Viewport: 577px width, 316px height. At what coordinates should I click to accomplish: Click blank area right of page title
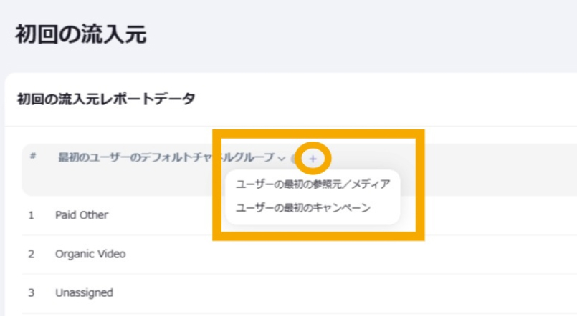click(358, 34)
